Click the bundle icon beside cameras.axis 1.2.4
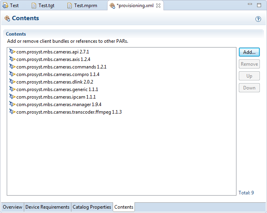 pos(12,59)
